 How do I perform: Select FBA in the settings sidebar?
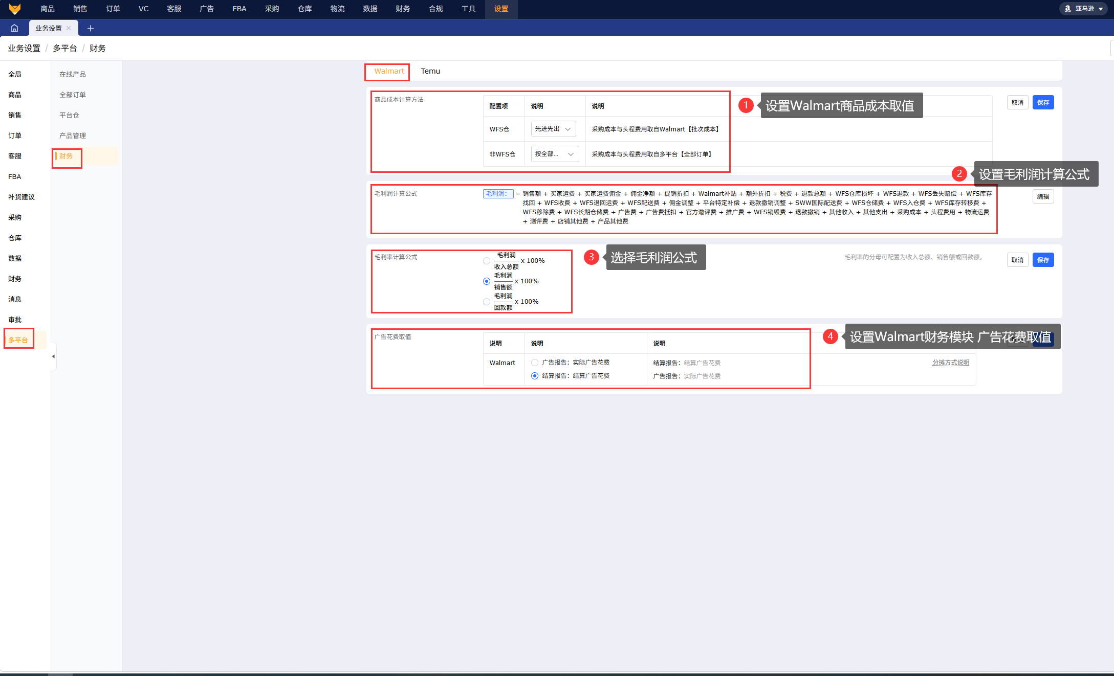coord(15,176)
